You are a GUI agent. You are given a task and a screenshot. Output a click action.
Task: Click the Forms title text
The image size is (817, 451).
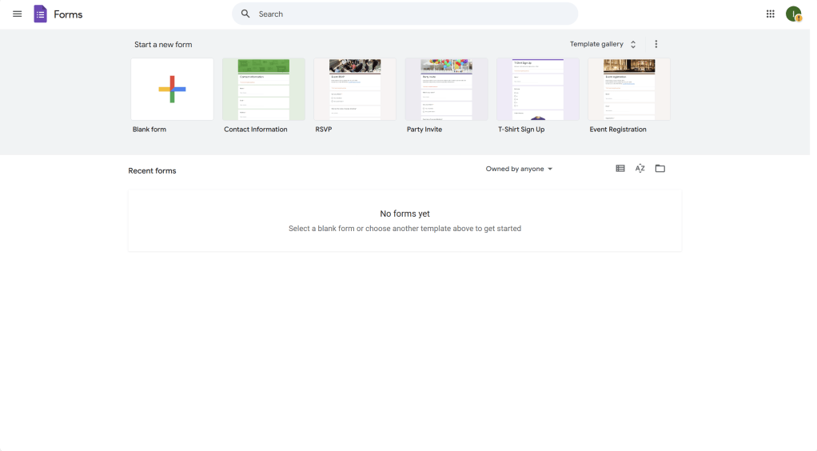tap(68, 14)
